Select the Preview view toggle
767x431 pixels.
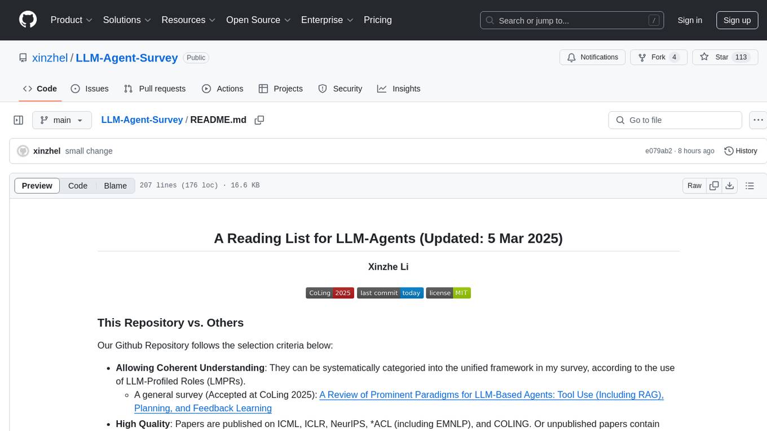37,186
